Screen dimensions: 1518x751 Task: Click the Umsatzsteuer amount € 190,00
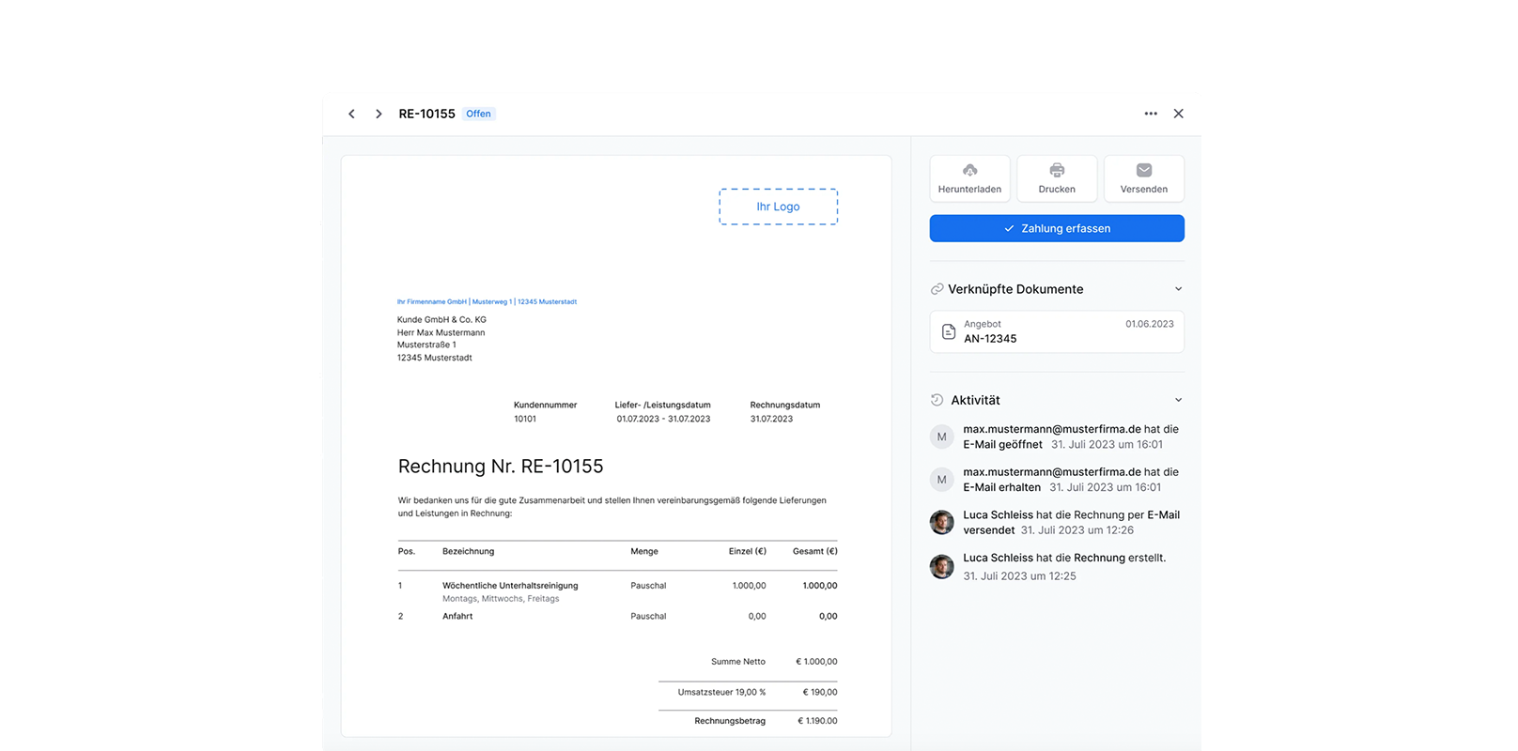(x=820, y=692)
